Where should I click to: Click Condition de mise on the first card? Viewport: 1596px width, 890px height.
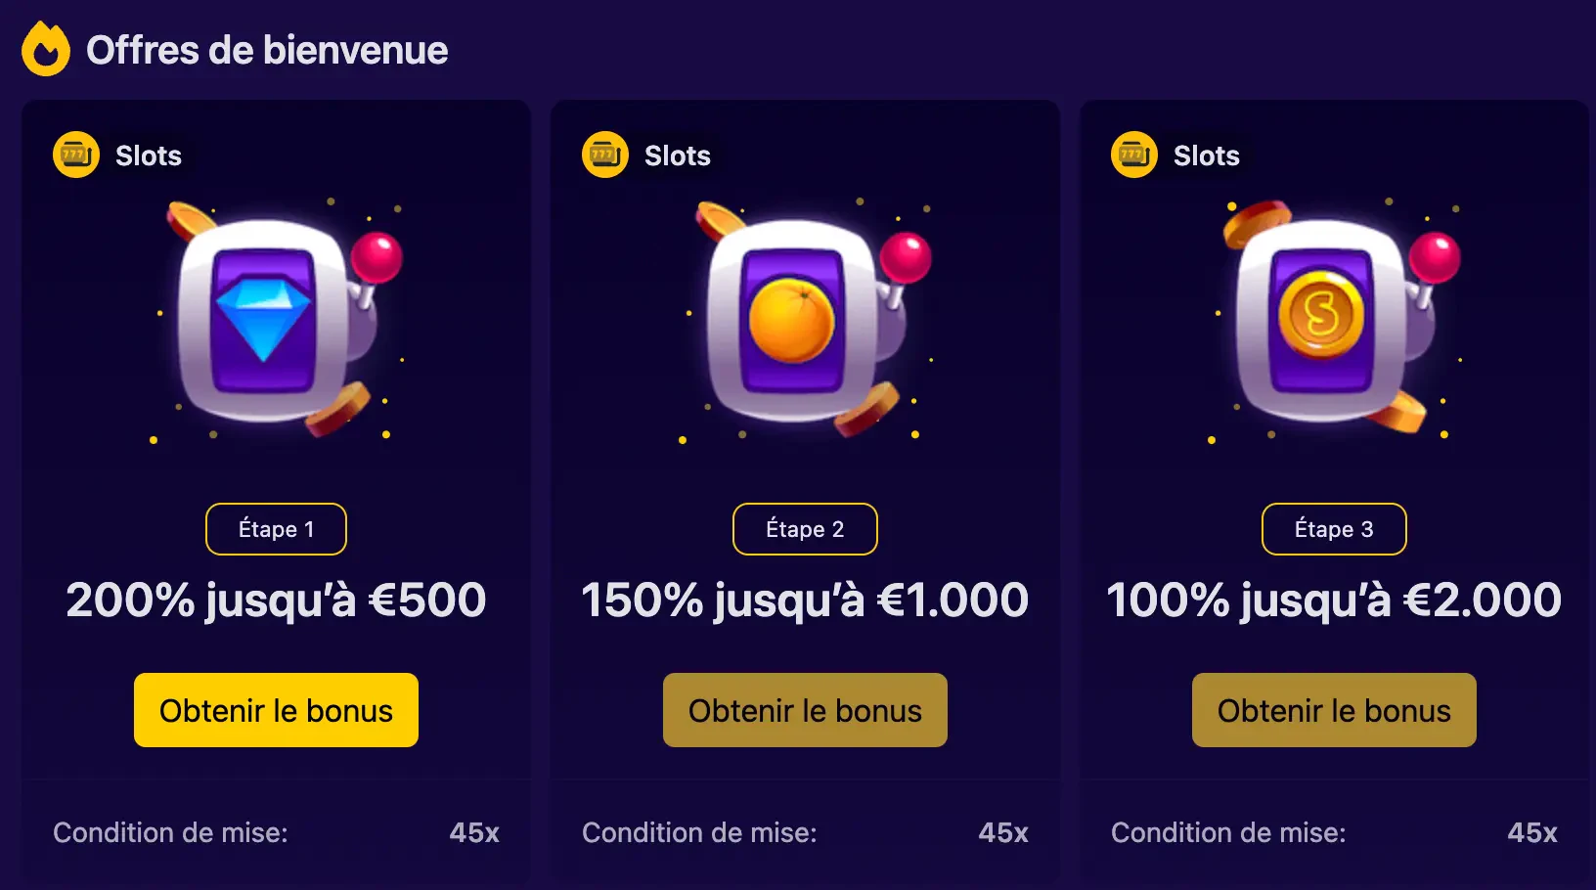point(170,832)
